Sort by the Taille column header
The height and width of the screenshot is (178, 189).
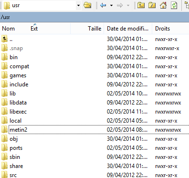coord(94,29)
